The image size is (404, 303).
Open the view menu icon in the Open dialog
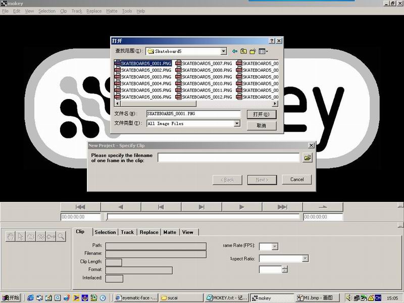pos(263,52)
